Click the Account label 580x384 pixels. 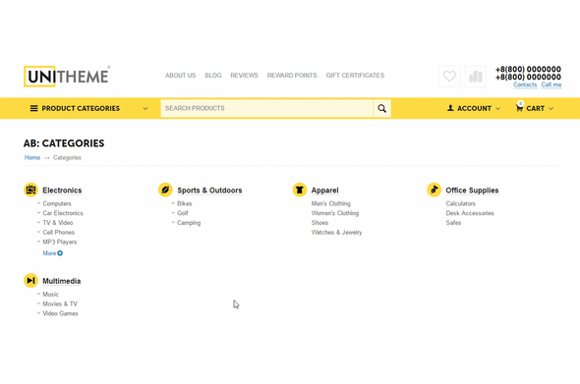(x=474, y=108)
